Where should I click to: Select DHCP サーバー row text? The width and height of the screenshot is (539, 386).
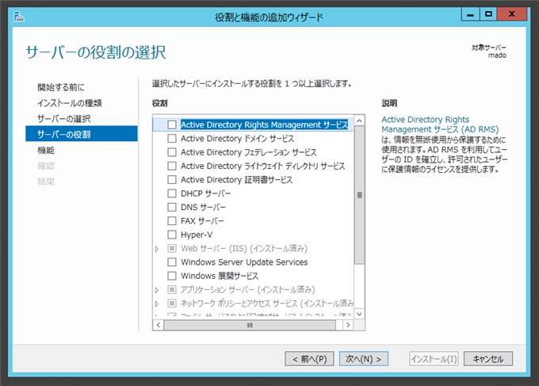pyautogui.click(x=205, y=193)
